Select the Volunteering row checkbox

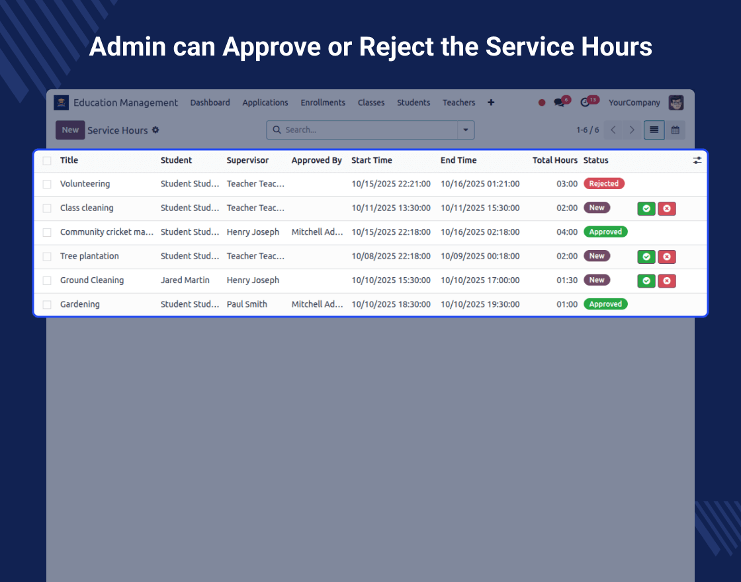pos(47,185)
